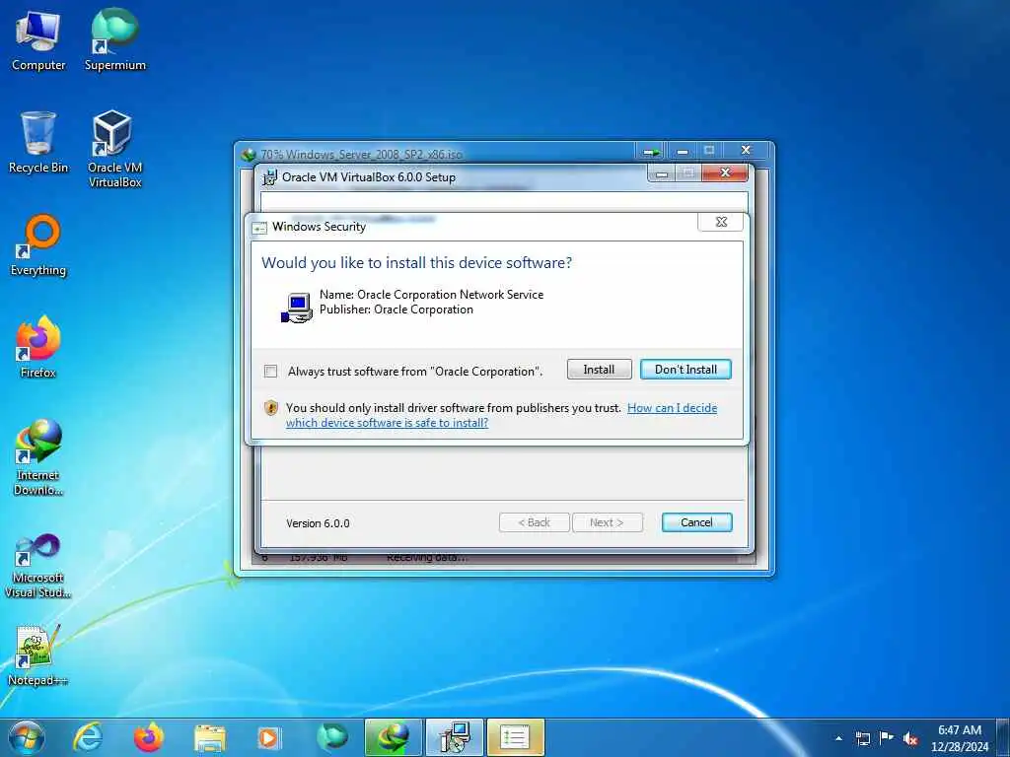Switch to Internet Download Manager taskbar button
Viewport: 1010px width, 757px height.
tap(393, 737)
